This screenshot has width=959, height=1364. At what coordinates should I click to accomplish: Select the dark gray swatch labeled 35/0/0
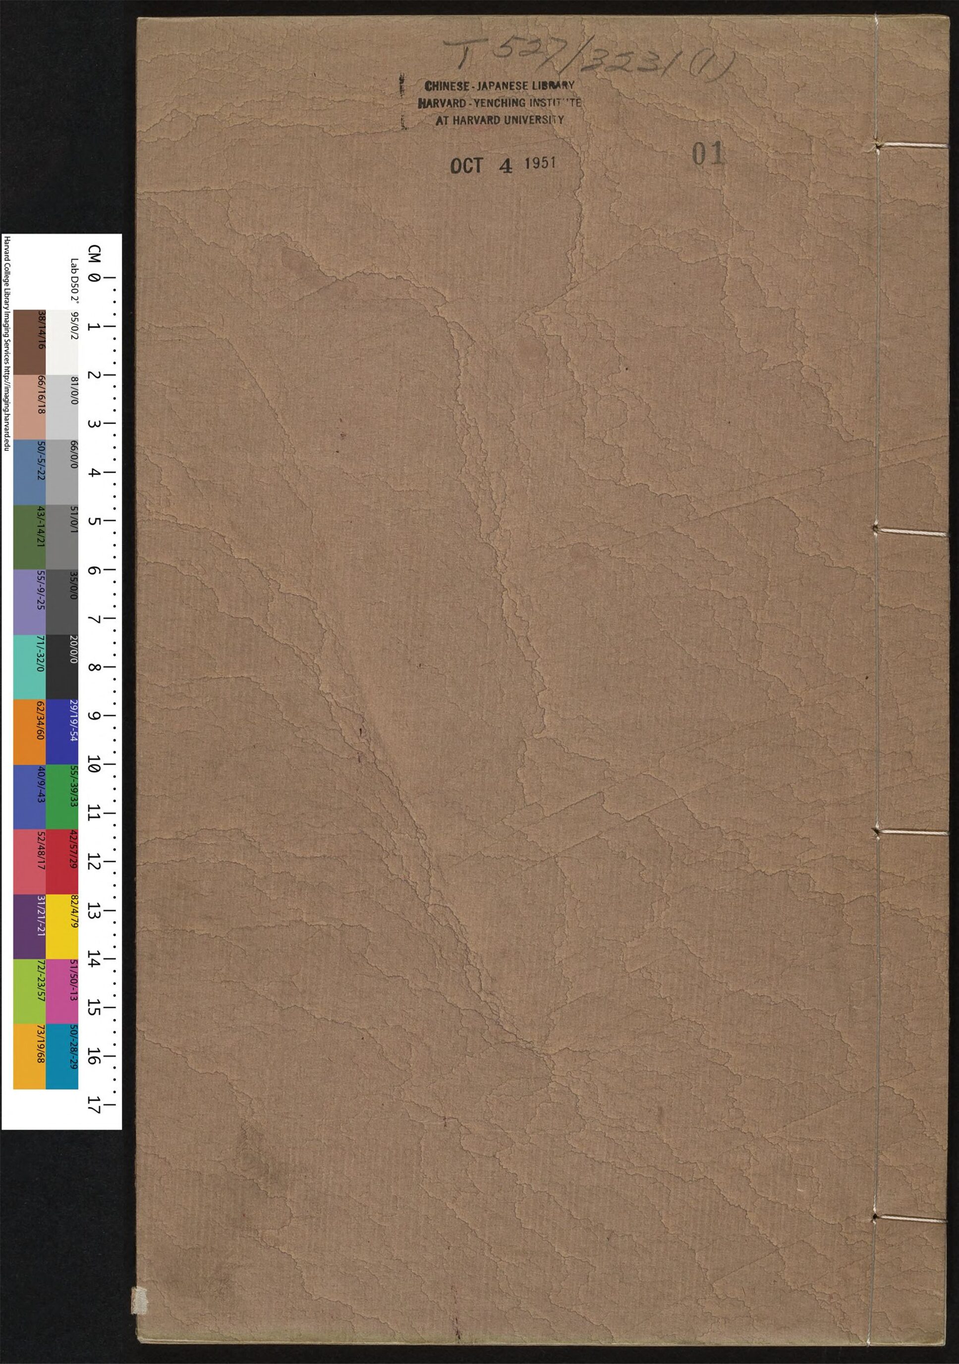pyautogui.click(x=62, y=603)
